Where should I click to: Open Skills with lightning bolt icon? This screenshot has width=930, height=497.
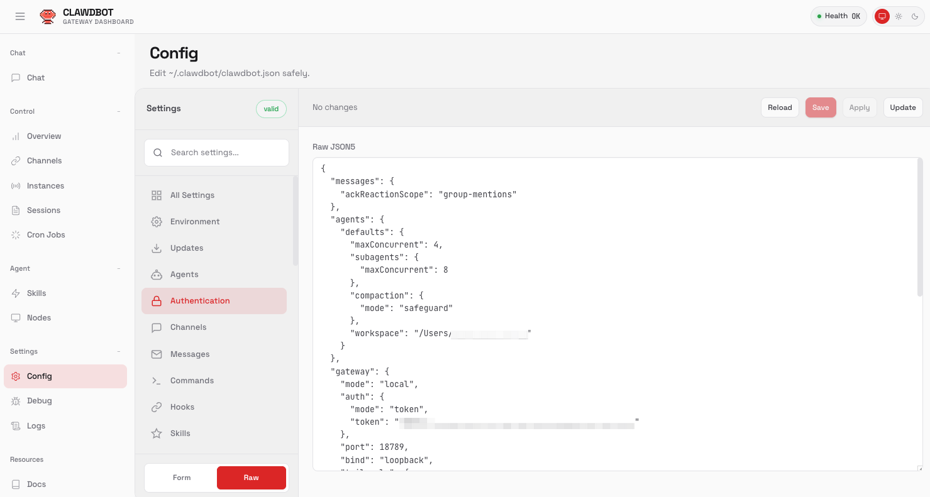(16, 293)
